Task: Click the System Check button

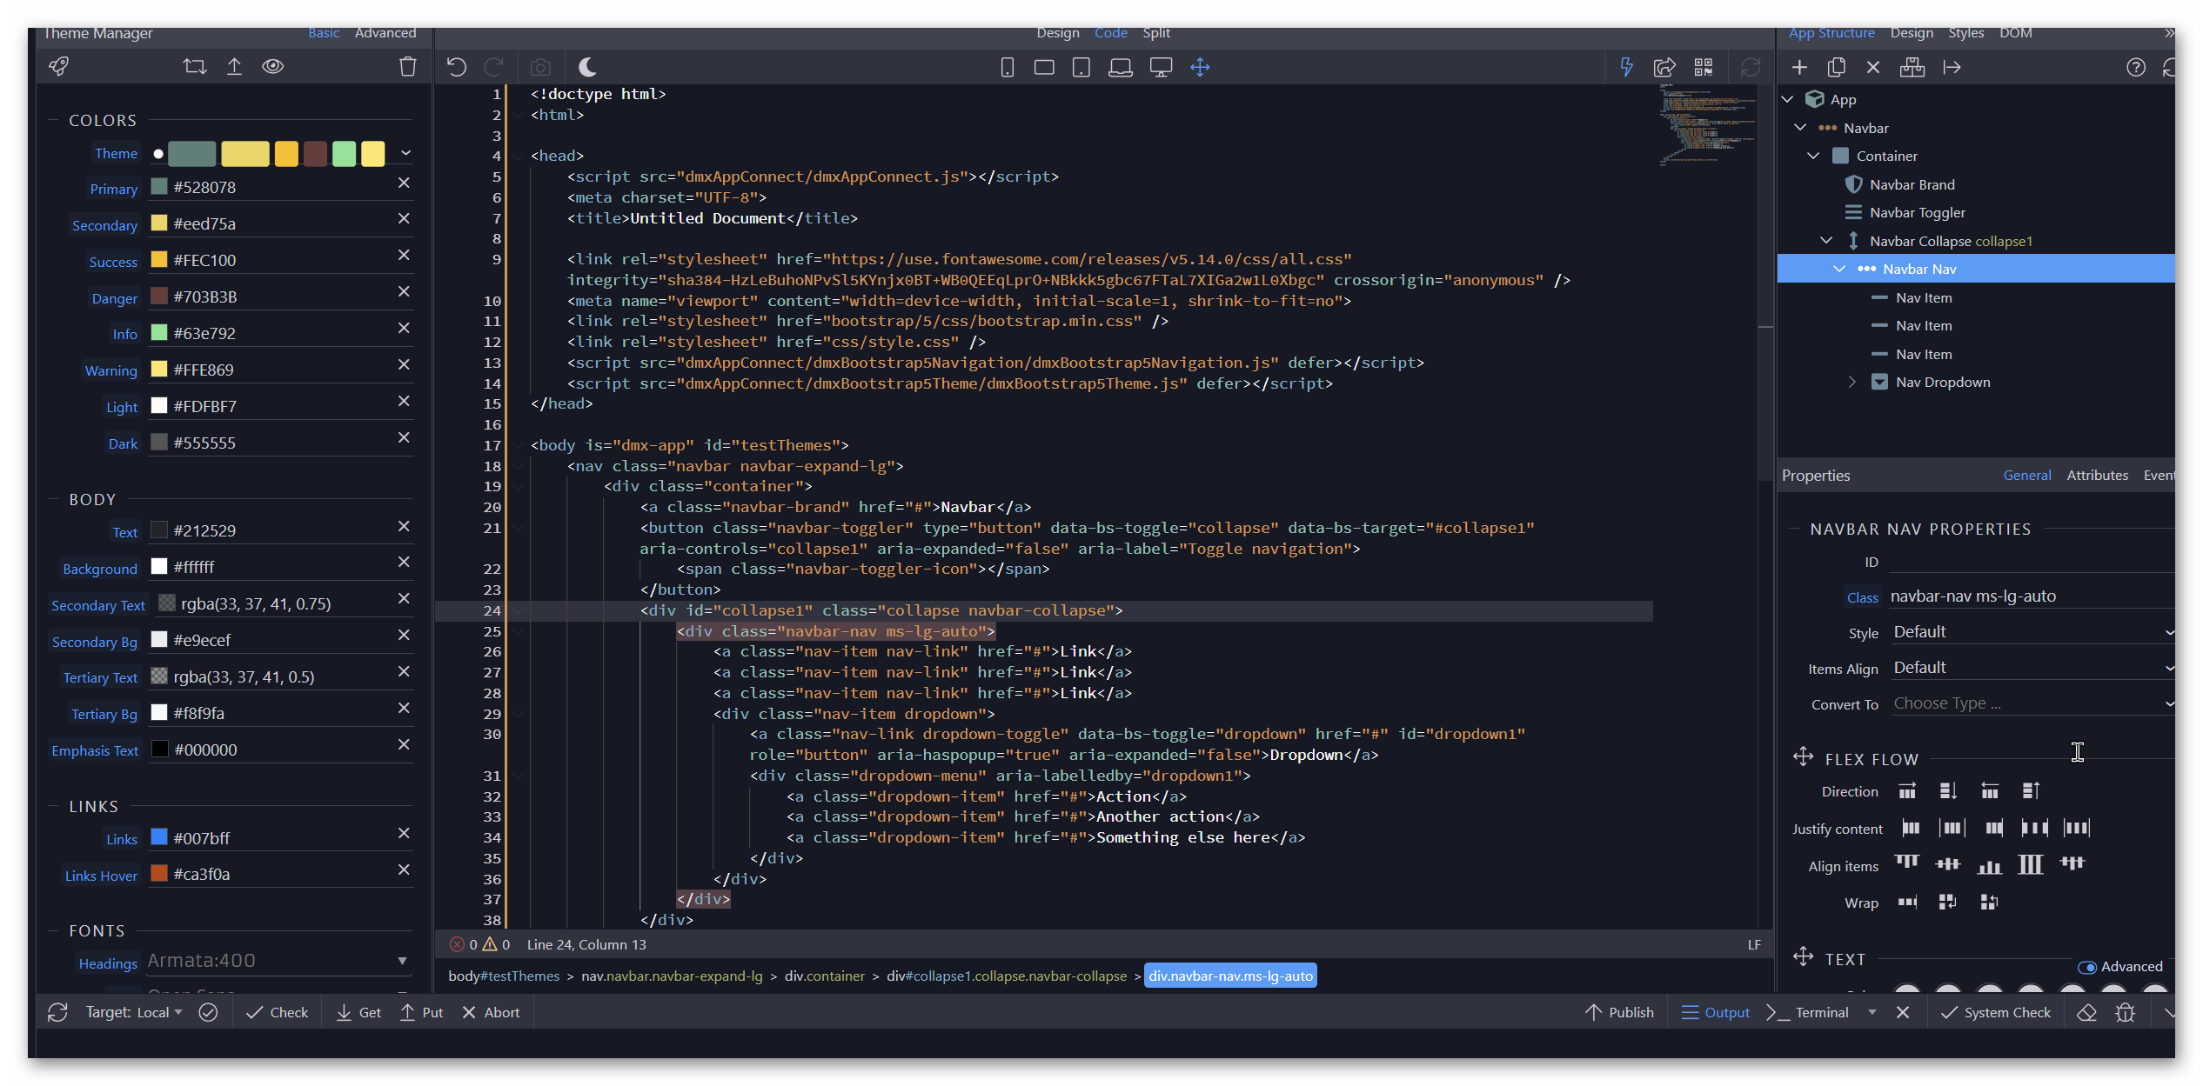Action: click(1996, 1012)
